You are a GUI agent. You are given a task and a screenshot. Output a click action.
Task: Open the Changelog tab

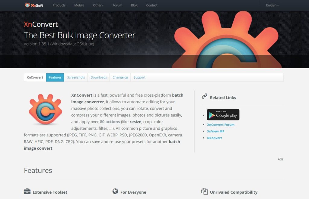(x=120, y=77)
